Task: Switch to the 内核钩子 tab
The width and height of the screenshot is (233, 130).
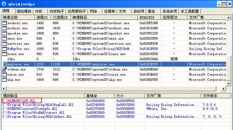Action: pyautogui.click(x=57, y=11)
